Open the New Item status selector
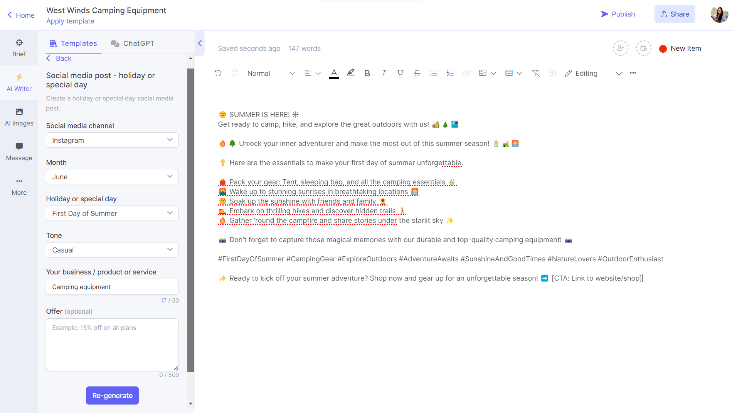The height and width of the screenshot is (413, 732). click(x=680, y=48)
